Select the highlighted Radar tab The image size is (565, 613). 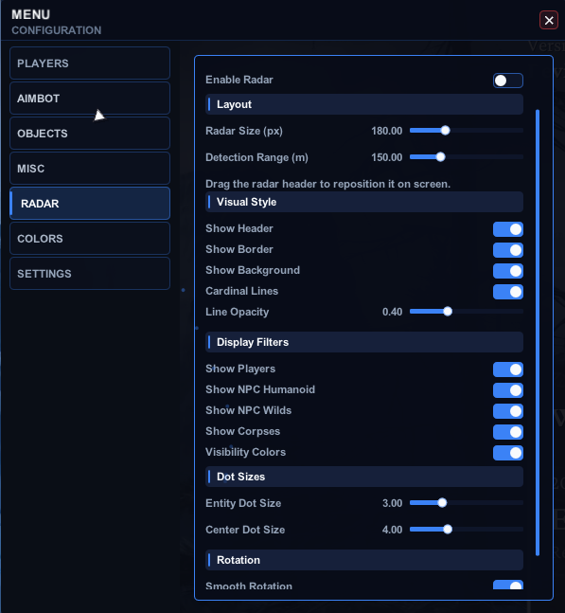90,204
